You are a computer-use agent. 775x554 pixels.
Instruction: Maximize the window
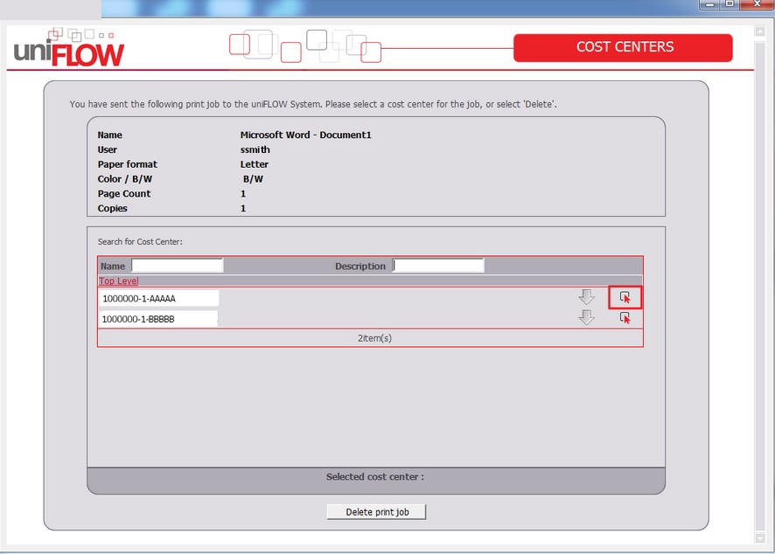(x=729, y=4)
